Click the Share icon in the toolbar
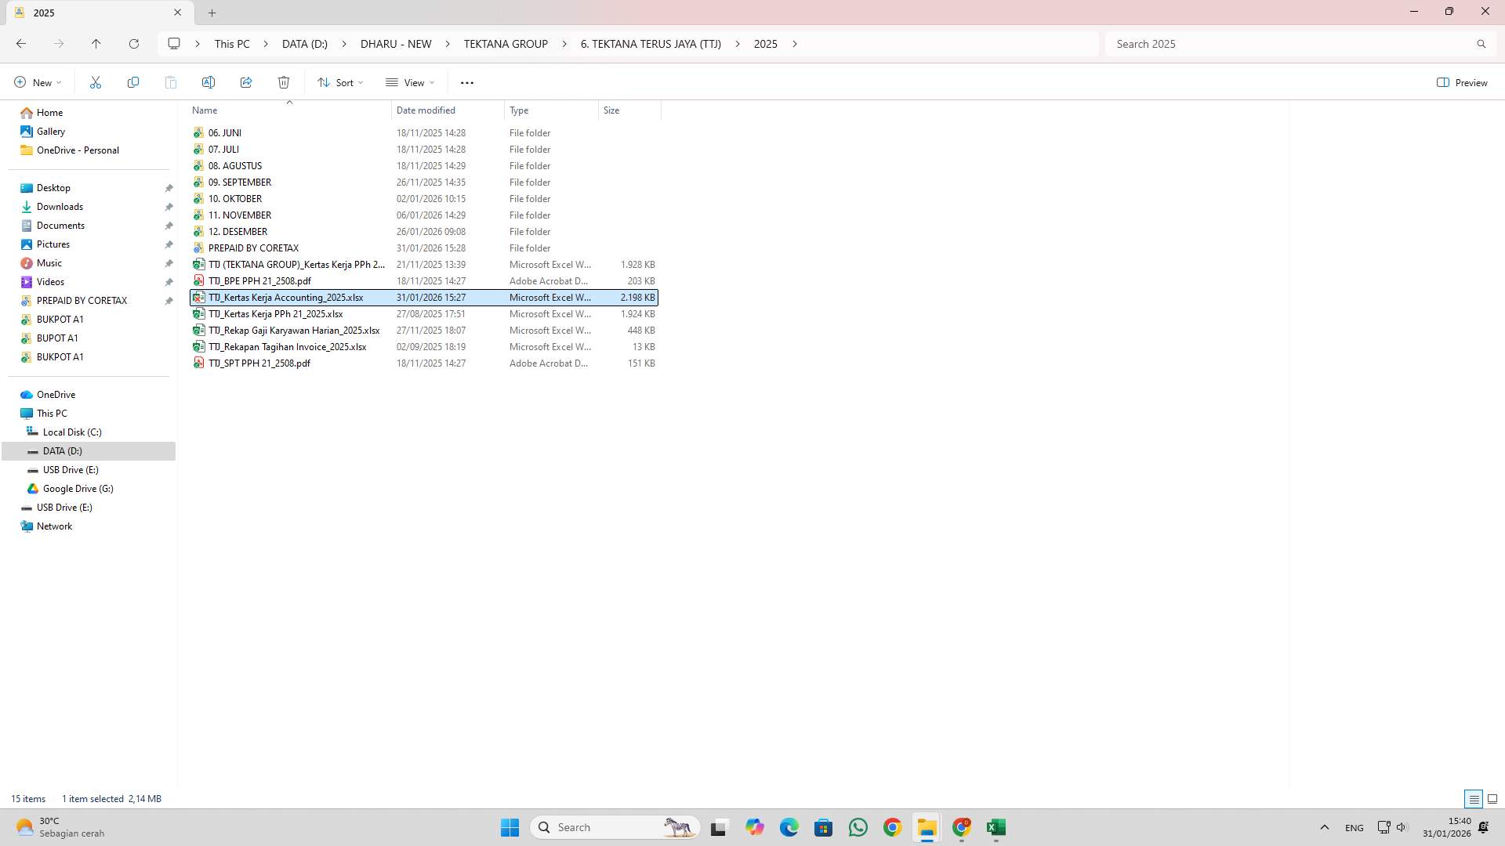This screenshot has height=846, width=1505. (x=246, y=82)
